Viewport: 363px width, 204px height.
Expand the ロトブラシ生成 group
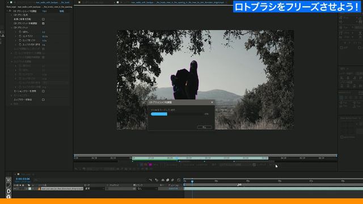12,15
